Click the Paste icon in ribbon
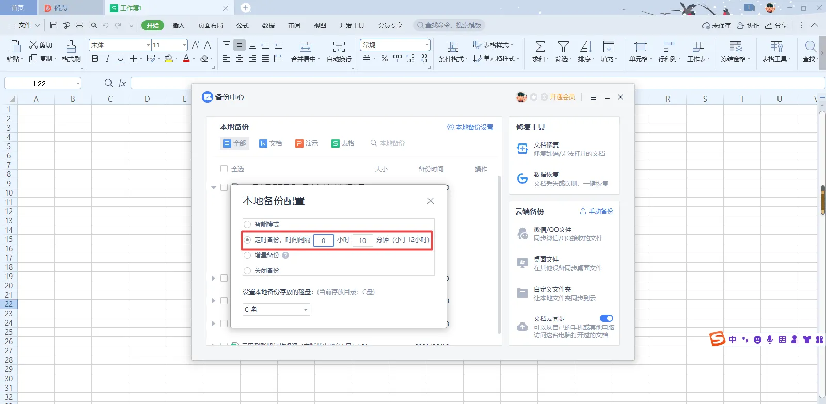The image size is (826, 404). point(14,46)
